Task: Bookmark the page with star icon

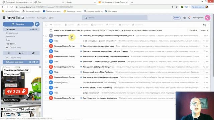Action: click(x=177, y=7)
